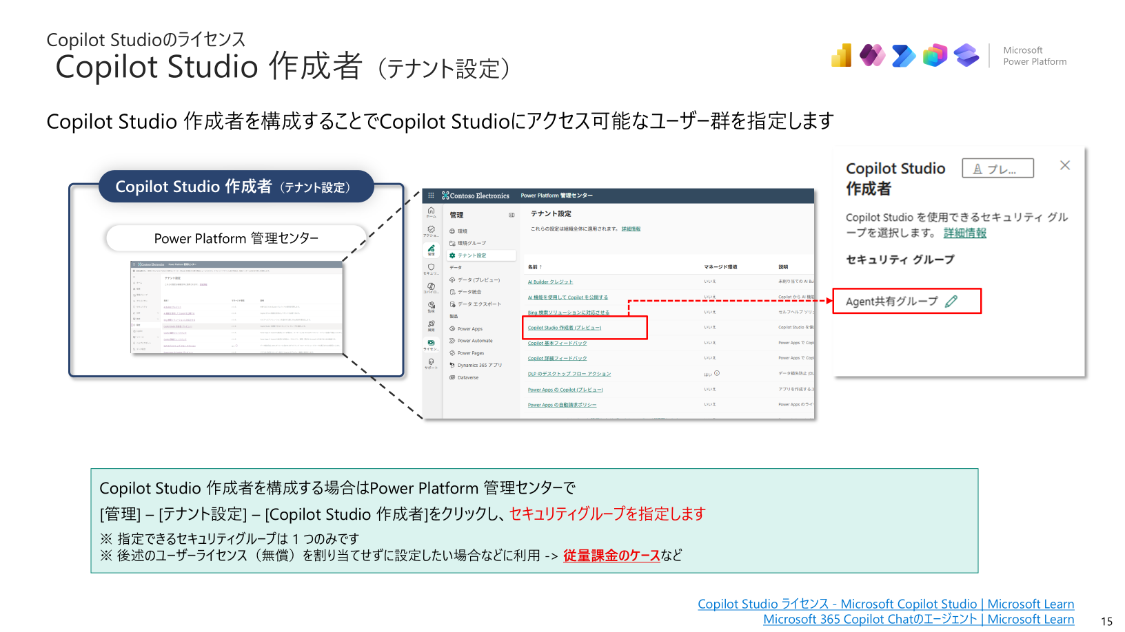Open Copilot Studio ライセンス Microsoft Learn link
Viewport: 1125px width, 632px height.
coord(886,604)
